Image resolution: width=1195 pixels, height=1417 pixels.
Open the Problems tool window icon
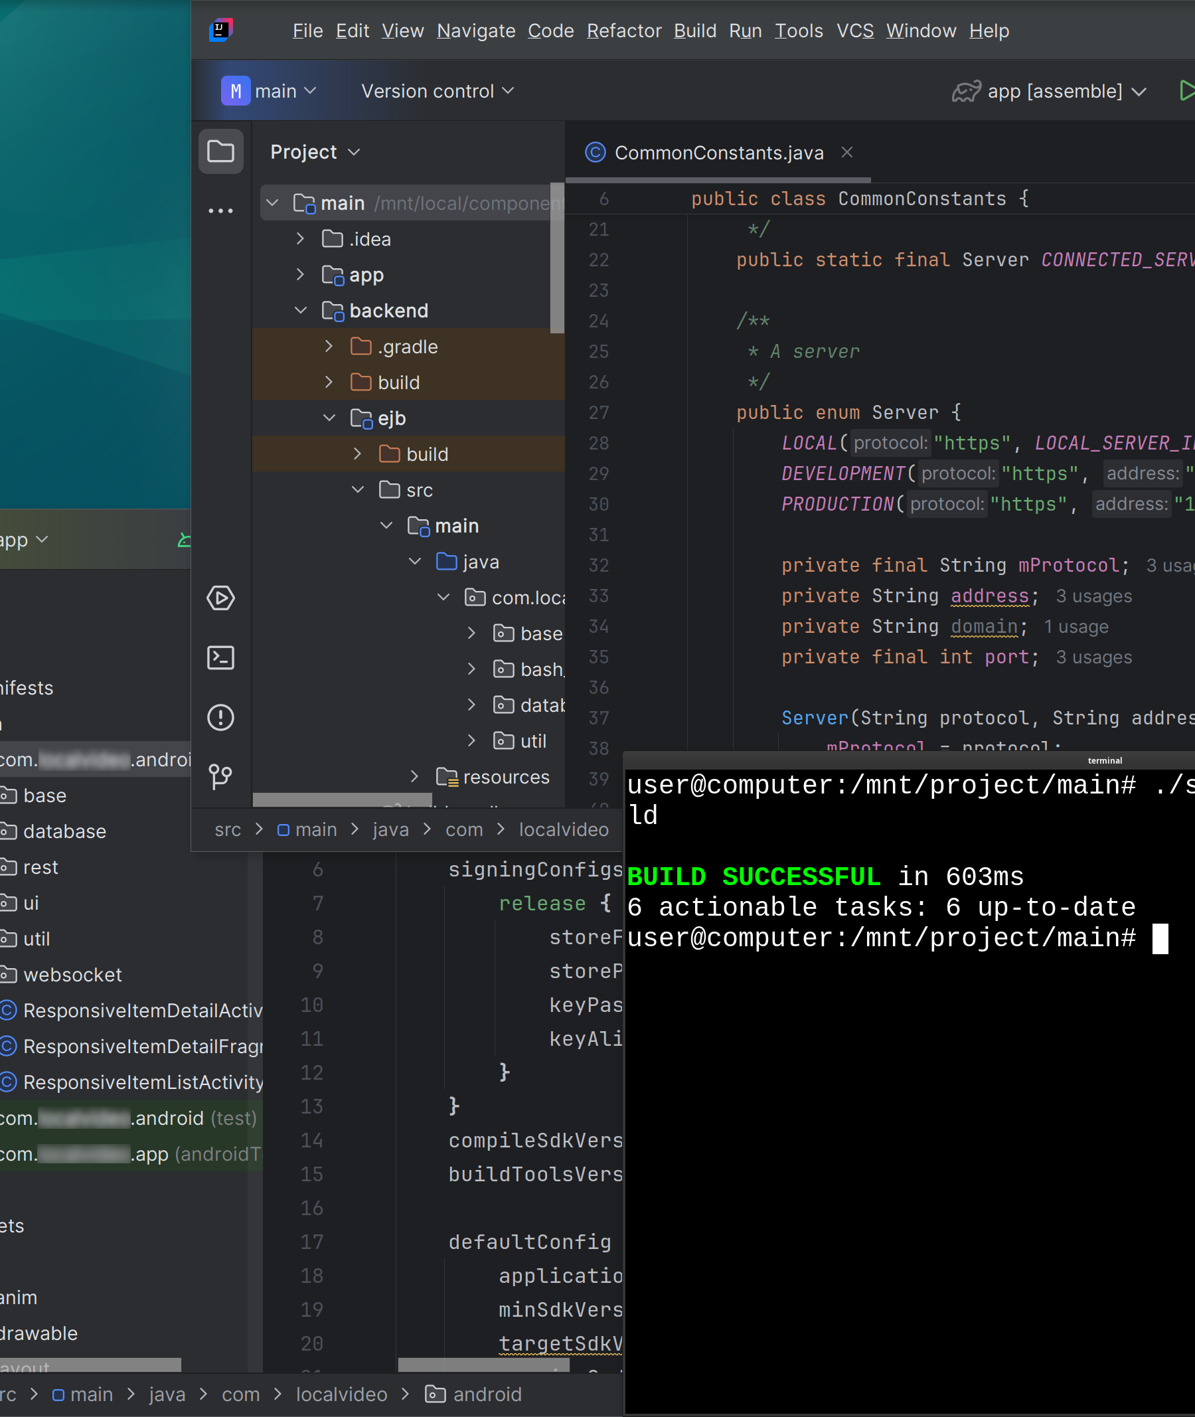(220, 717)
